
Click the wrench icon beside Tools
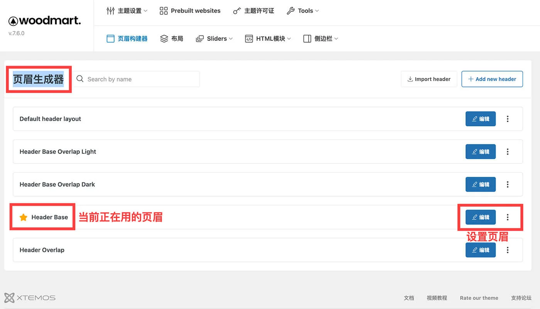pyautogui.click(x=291, y=10)
